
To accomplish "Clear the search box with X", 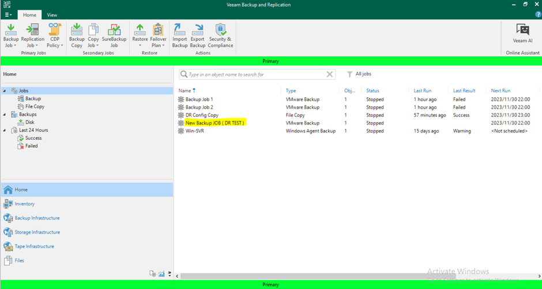I will 330,74.
